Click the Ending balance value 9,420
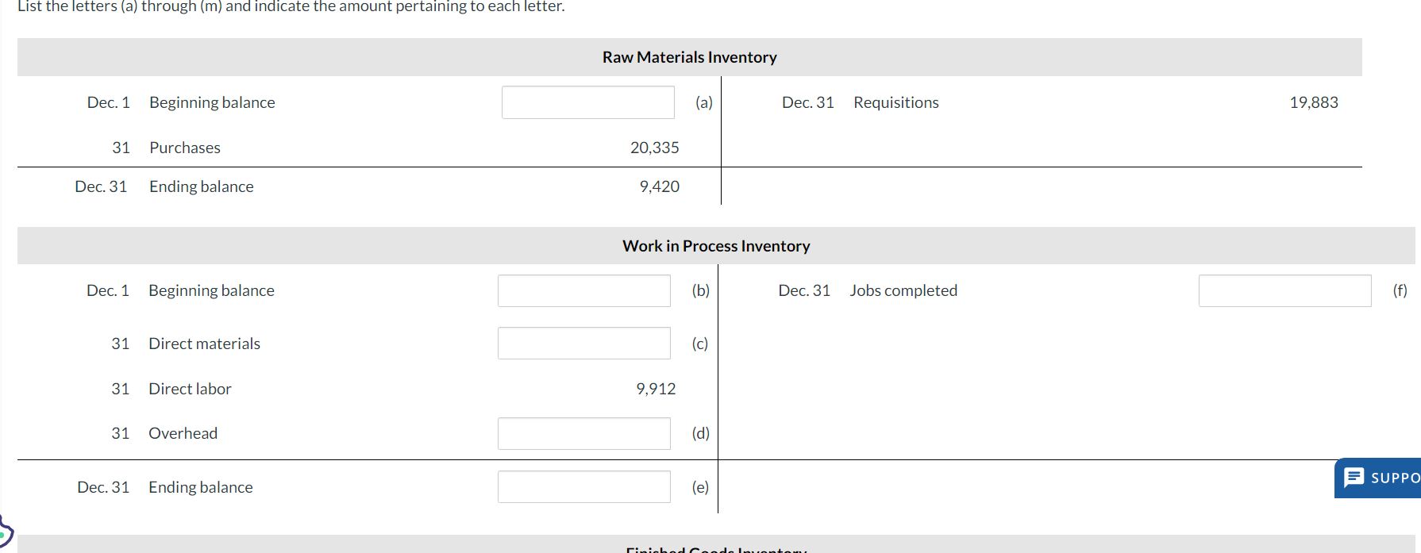This screenshot has width=1421, height=553. 660,186
